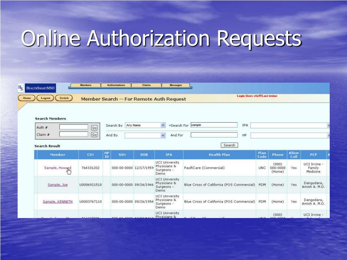Click PacifiCare (Commercial) in Howard's row
The height and width of the screenshot is (260, 347).
pyautogui.click(x=204, y=168)
